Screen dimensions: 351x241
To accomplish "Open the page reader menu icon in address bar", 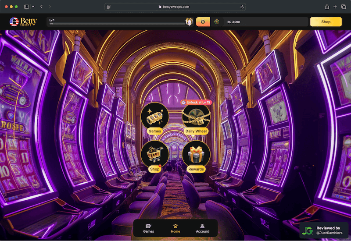I will pyautogui.click(x=108, y=7).
